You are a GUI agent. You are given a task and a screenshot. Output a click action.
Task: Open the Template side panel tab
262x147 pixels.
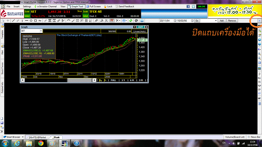click(2, 35)
